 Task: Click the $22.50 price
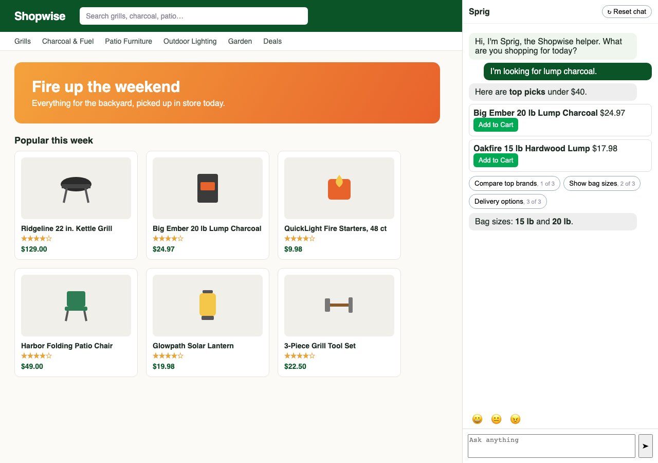[x=295, y=366]
